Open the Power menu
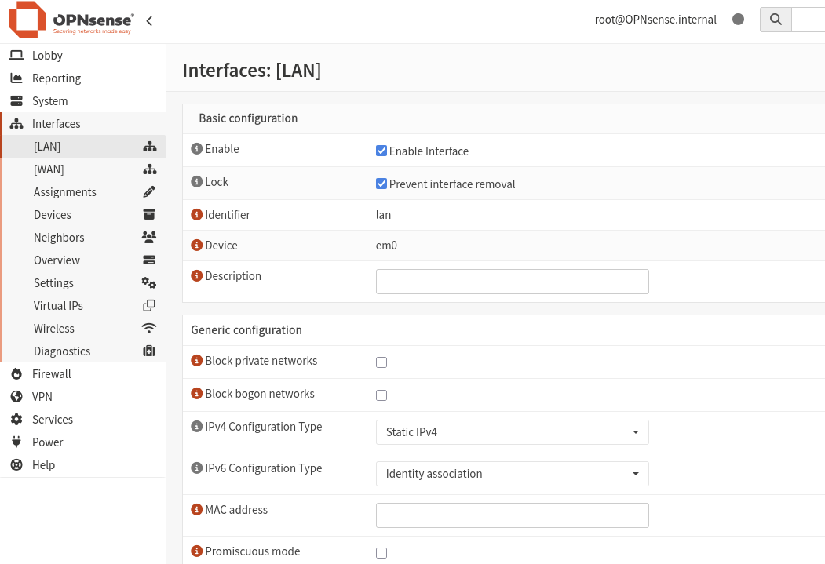This screenshot has width=825, height=564. (x=83, y=442)
